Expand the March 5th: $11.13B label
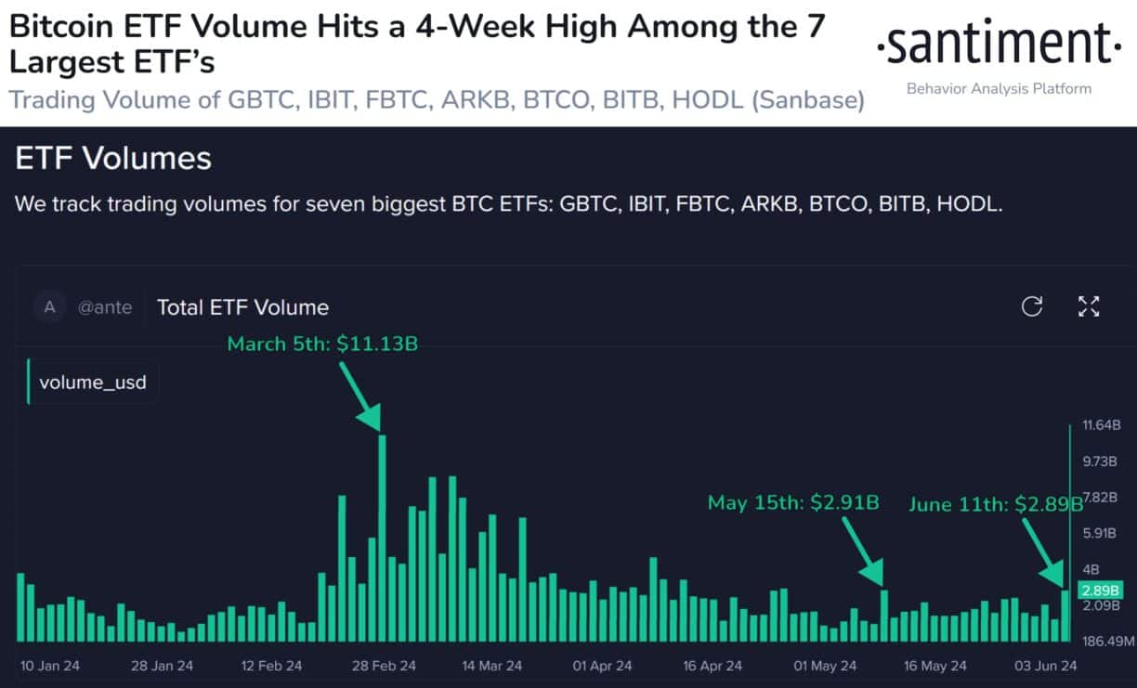This screenshot has width=1137, height=688. (x=321, y=344)
